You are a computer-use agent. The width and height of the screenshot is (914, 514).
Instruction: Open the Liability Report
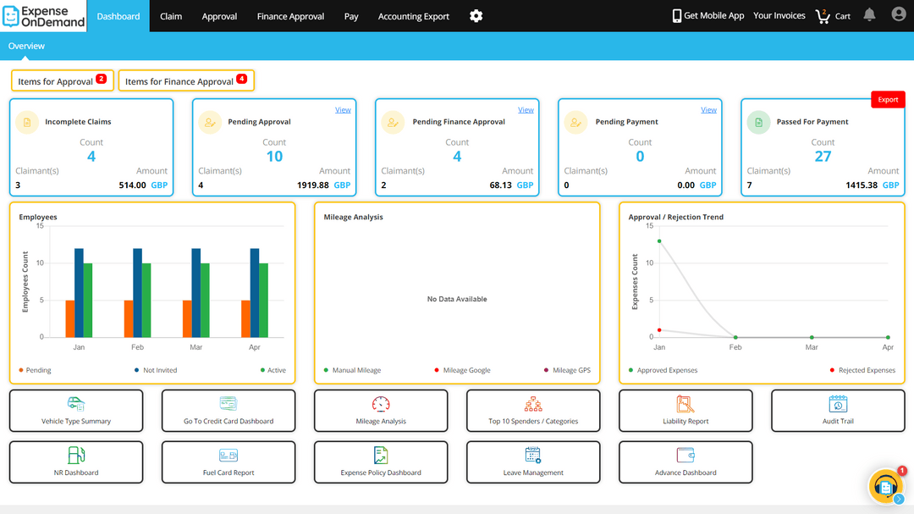685,411
